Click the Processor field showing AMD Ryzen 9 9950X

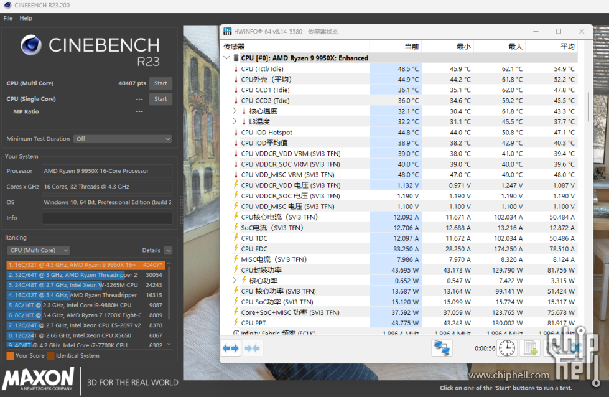point(107,171)
